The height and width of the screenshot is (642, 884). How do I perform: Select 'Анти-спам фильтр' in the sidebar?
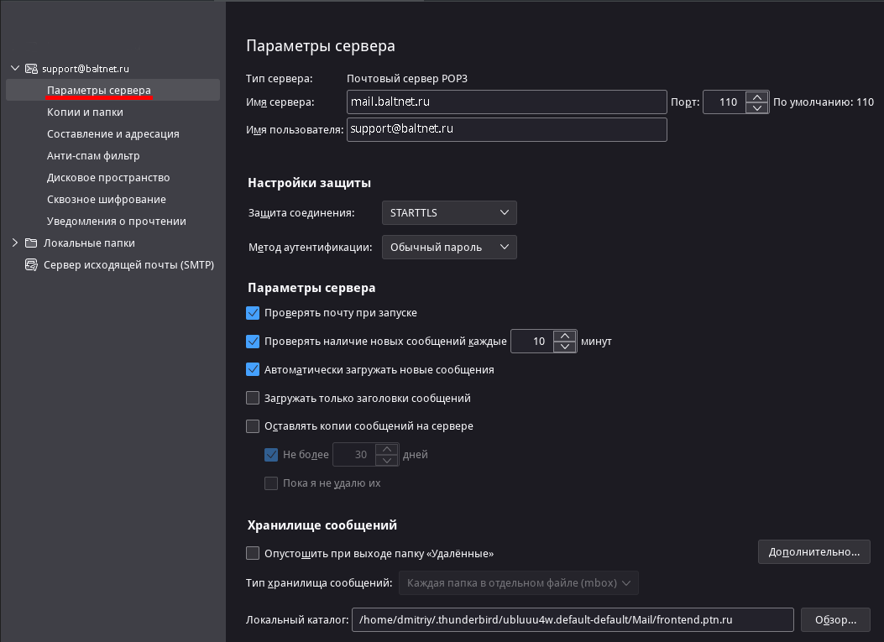coord(93,156)
